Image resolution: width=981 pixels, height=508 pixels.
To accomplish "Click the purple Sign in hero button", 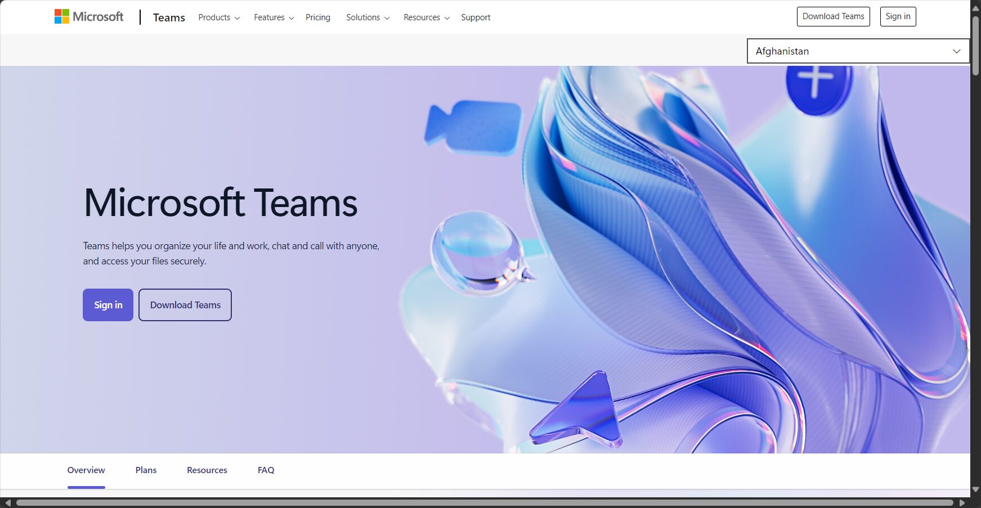I will pos(108,305).
